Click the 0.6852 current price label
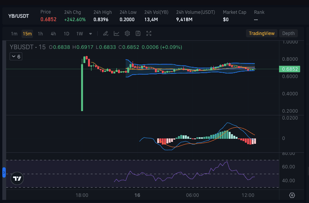Image resolution: width=309 pixels, height=203 pixels. coord(289,69)
